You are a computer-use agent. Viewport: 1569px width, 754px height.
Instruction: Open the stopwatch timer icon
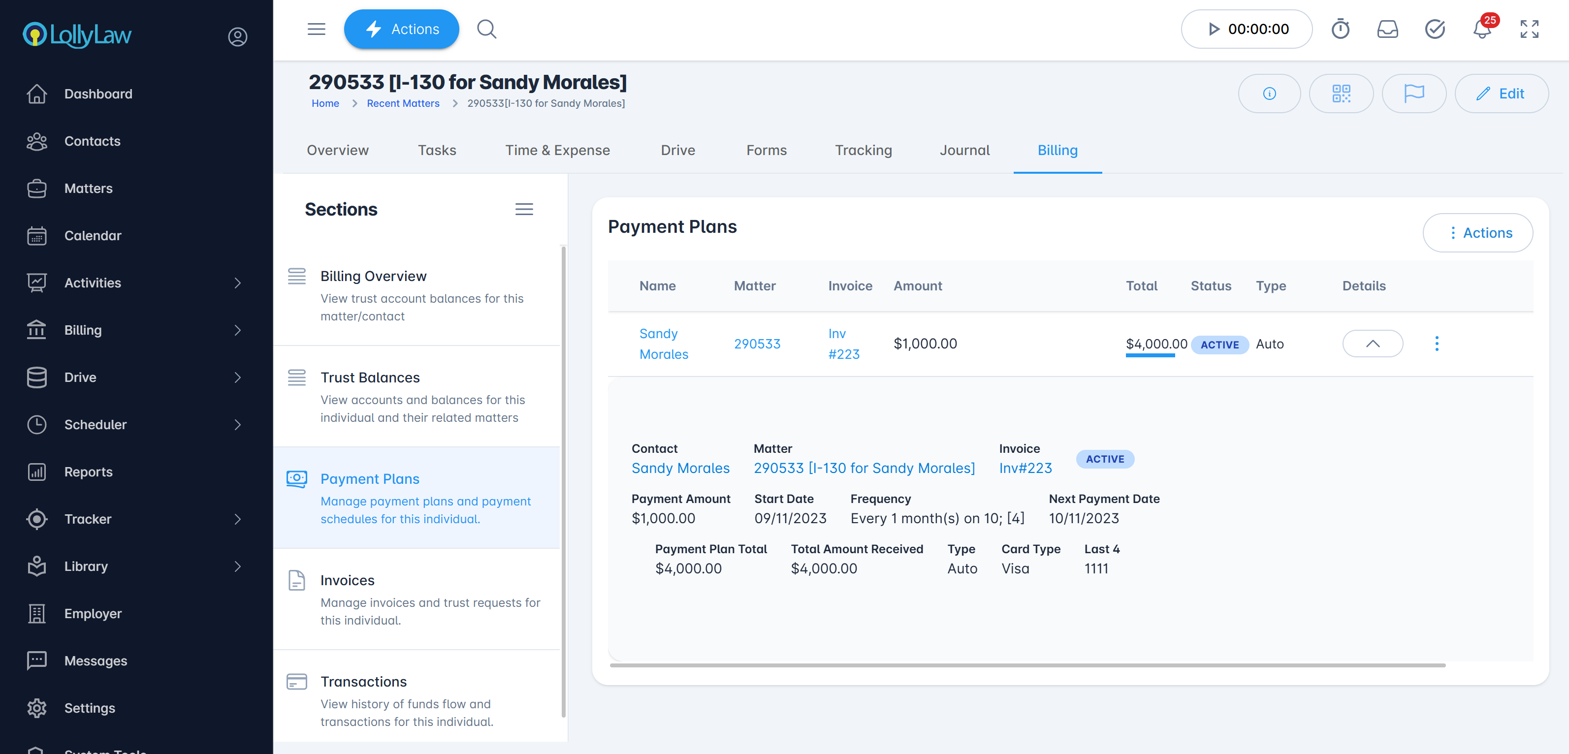1340,29
